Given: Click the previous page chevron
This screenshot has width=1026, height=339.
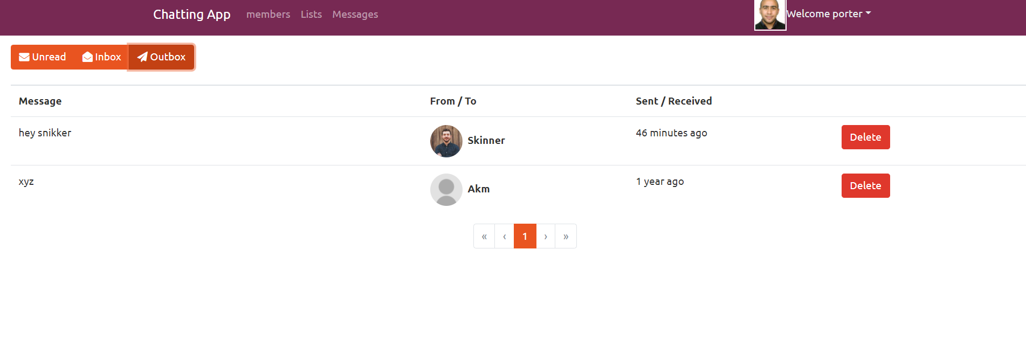Looking at the screenshot, I should [504, 236].
